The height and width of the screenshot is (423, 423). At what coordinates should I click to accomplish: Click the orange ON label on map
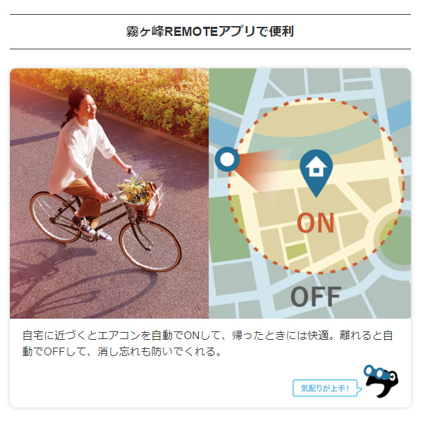pos(316,223)
